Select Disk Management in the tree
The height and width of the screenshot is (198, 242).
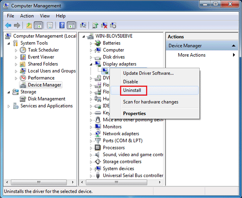pos(46,99)
